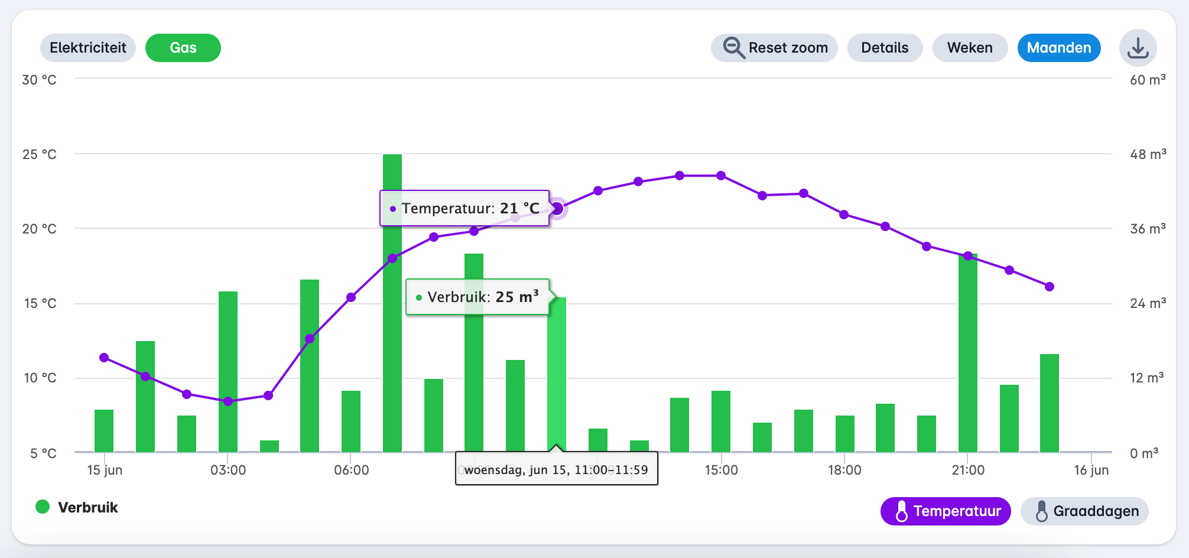Toggle Verbruik series via legend label

tap(88, 508)
